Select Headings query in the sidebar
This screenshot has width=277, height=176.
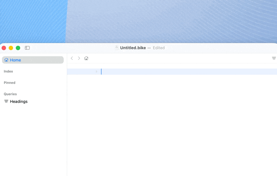pos(19,102)
